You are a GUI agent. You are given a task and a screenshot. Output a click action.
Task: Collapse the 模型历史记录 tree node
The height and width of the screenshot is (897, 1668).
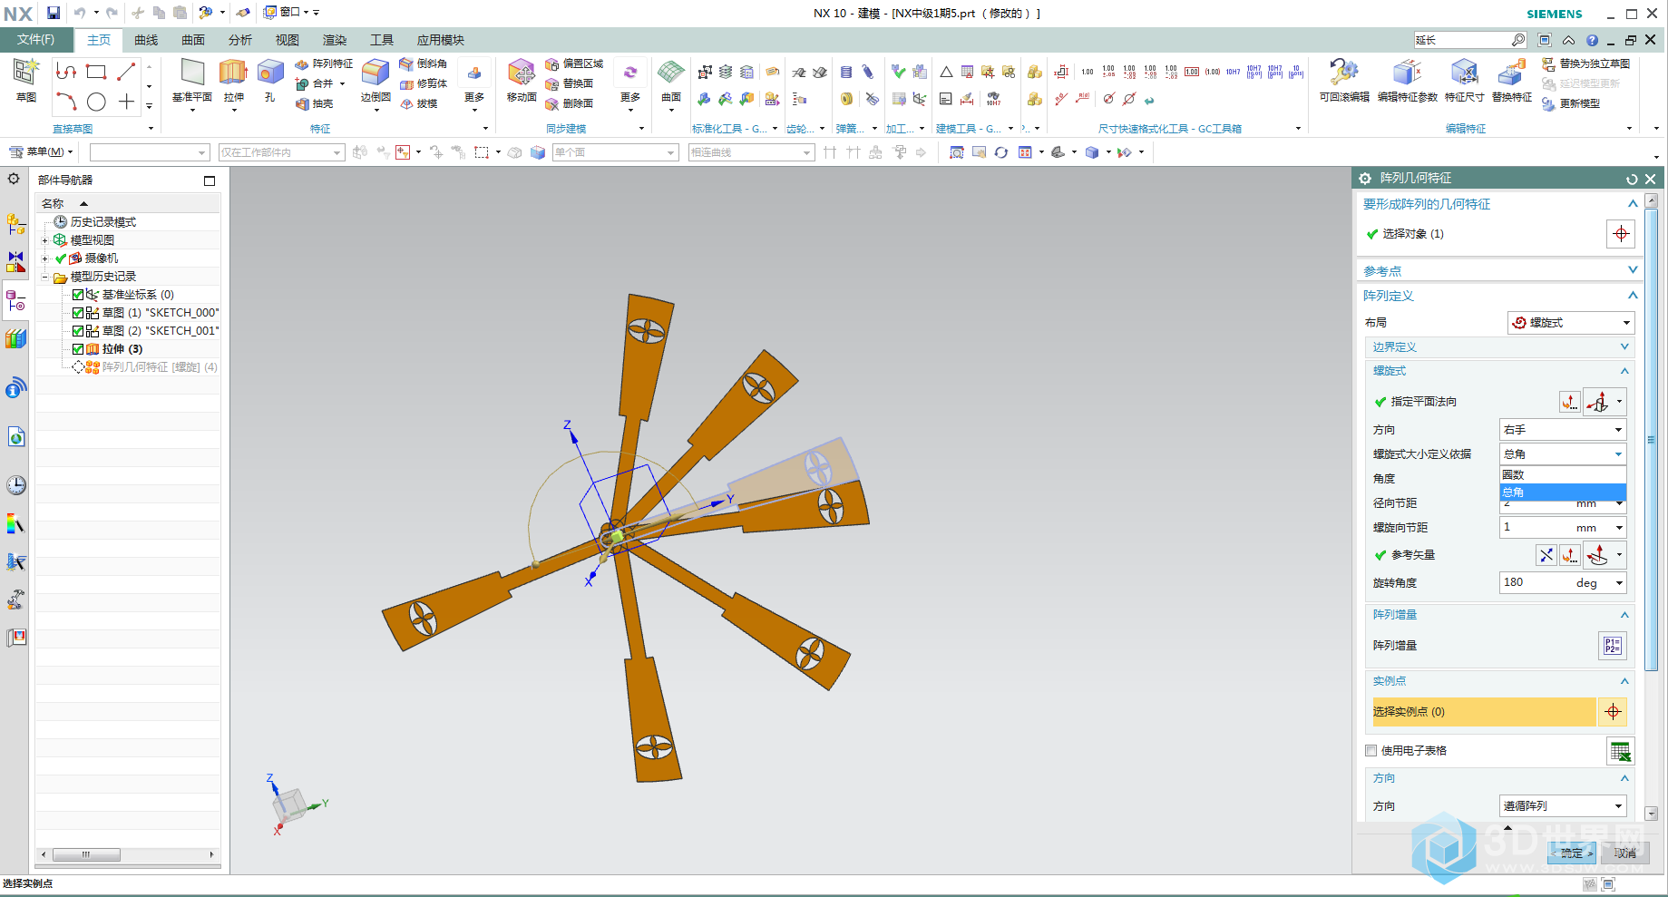pyautogui.click(x=44, y=277)
